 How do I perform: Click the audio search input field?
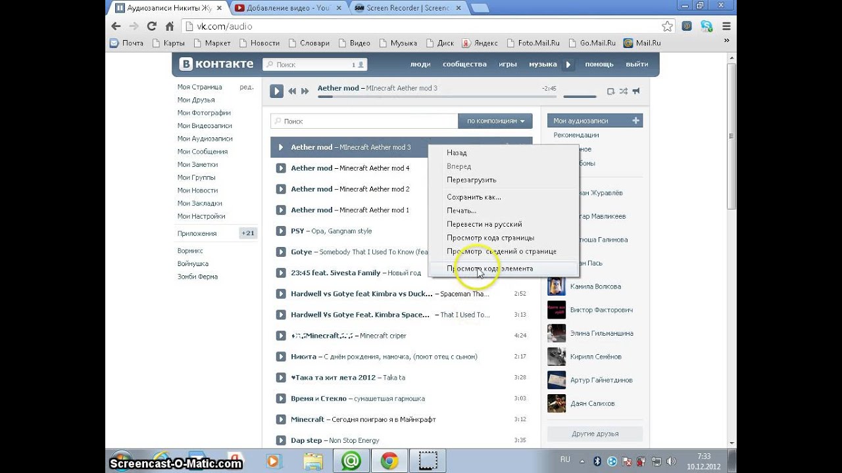click(364, 121)
